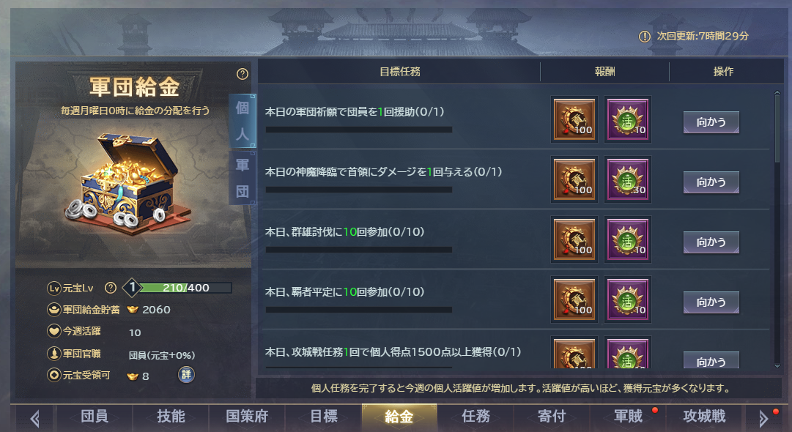Viewport: 792px width, 432px height.
Task: Open the help icon beside 軍団給金 title
Action: (243, 74)
